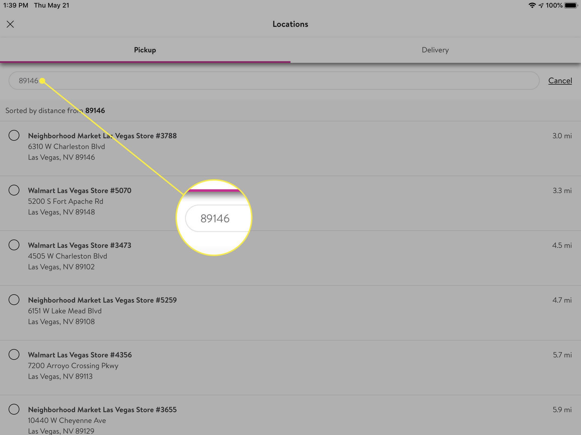Click the zip code search field
Viewport: 581px width, 435px height.
click(274, 81)
